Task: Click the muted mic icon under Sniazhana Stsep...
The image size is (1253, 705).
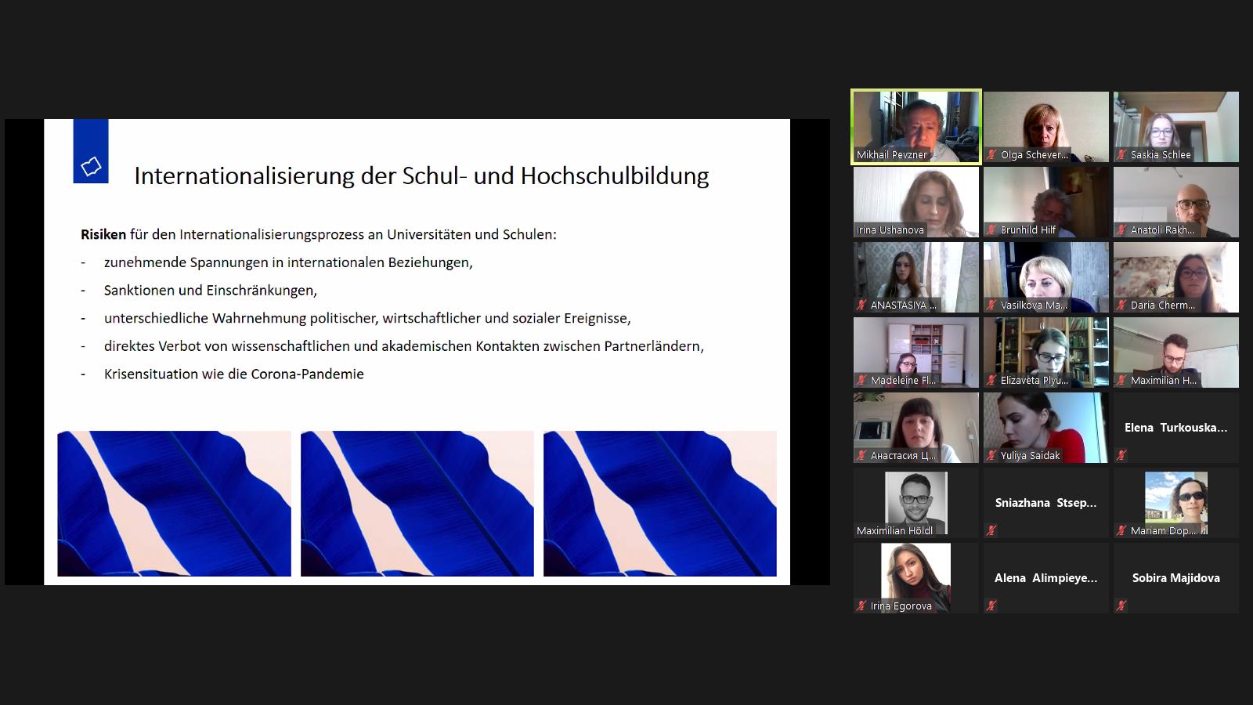Action: 991,530
